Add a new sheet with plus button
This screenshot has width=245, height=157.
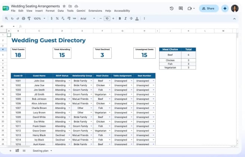tap(10, 151)
